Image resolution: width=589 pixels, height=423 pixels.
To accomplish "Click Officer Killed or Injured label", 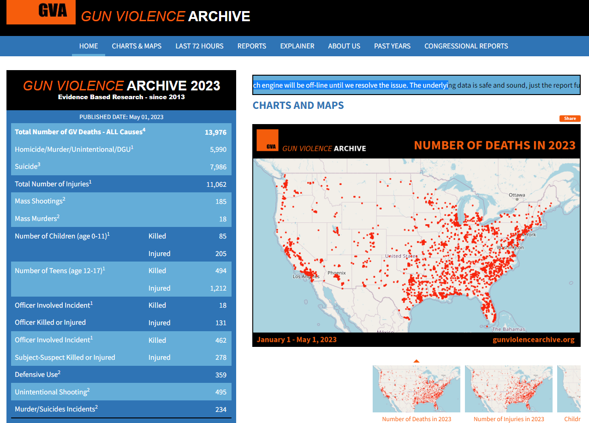I will 50,322.
